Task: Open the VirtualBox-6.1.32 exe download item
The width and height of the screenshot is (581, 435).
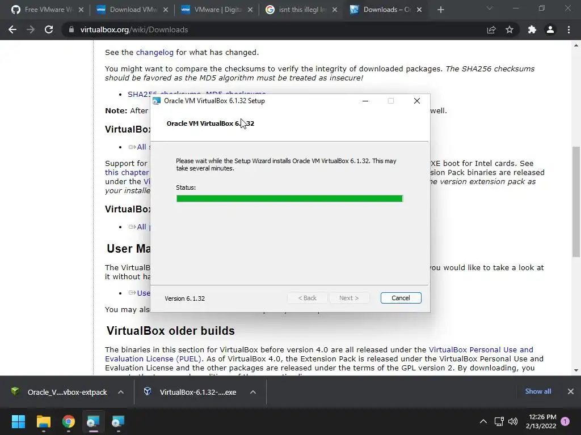Action: 191,392
